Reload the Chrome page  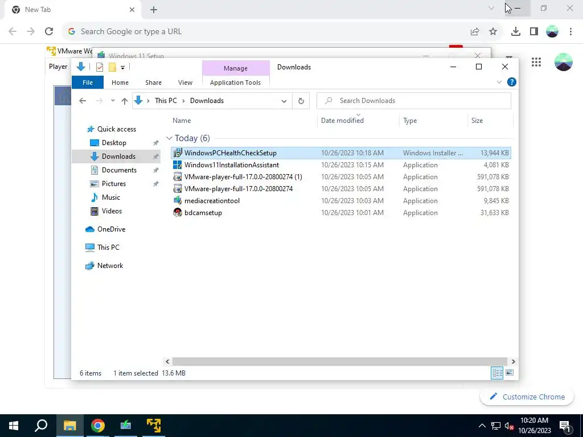49,32
